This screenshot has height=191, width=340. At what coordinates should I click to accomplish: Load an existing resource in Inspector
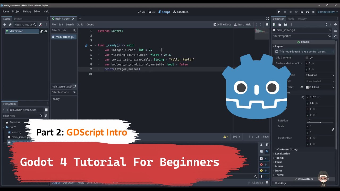tap(280, 25)
